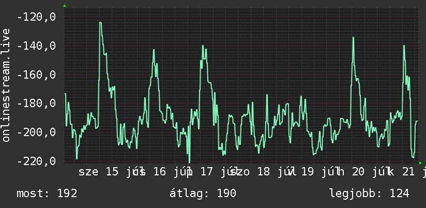The image size is (426, 208).
Task: Click the green arrow at x-axis end
Action: point(420,163)
